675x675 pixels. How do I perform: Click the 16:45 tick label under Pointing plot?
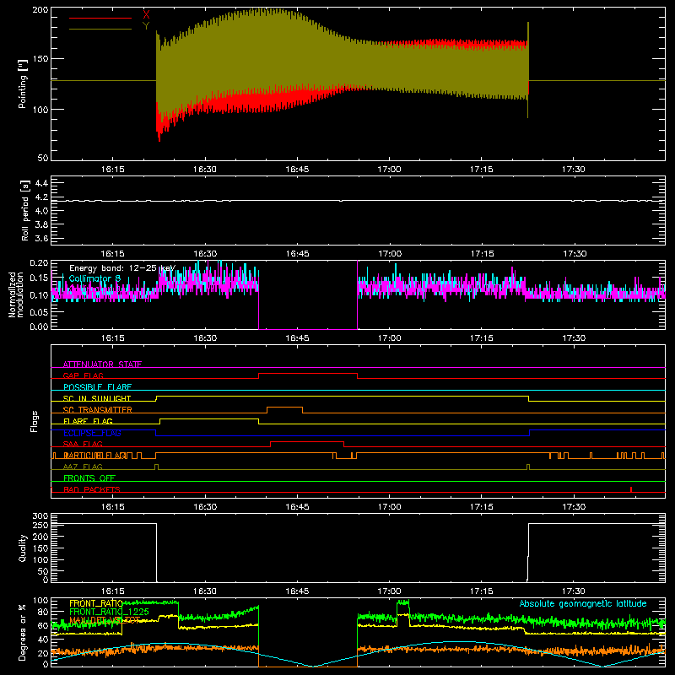click(298, 170)
